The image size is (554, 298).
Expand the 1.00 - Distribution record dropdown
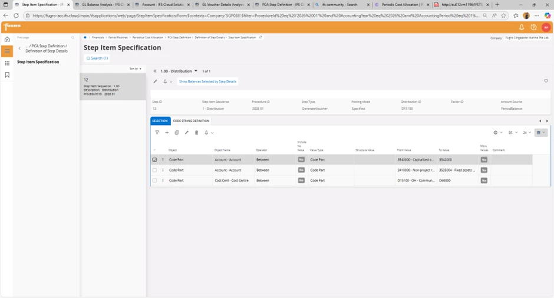coord(196,71)
